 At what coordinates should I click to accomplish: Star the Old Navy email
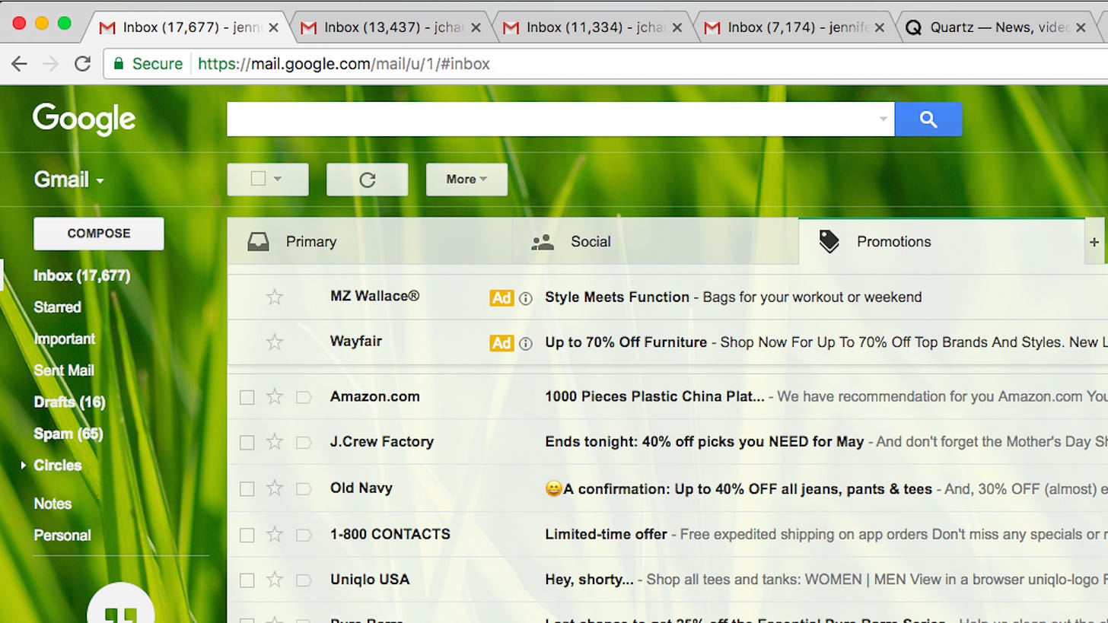tap(275, 488)
